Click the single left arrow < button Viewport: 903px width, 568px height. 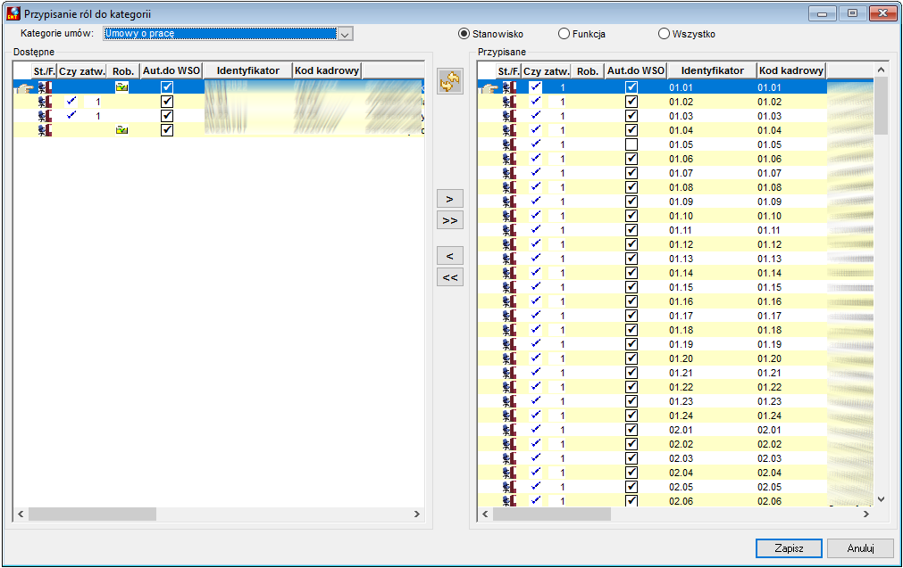coord(450,256)
